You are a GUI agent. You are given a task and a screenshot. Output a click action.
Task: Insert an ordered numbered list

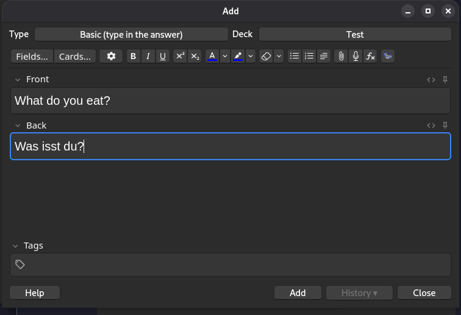tap(309, 56)
